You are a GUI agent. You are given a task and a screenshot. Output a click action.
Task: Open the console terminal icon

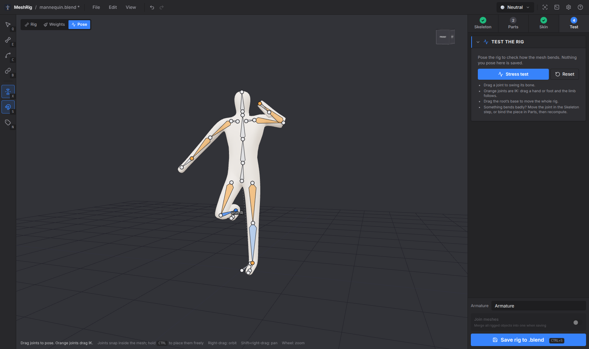pyautogui.click(x=557, y=7)
